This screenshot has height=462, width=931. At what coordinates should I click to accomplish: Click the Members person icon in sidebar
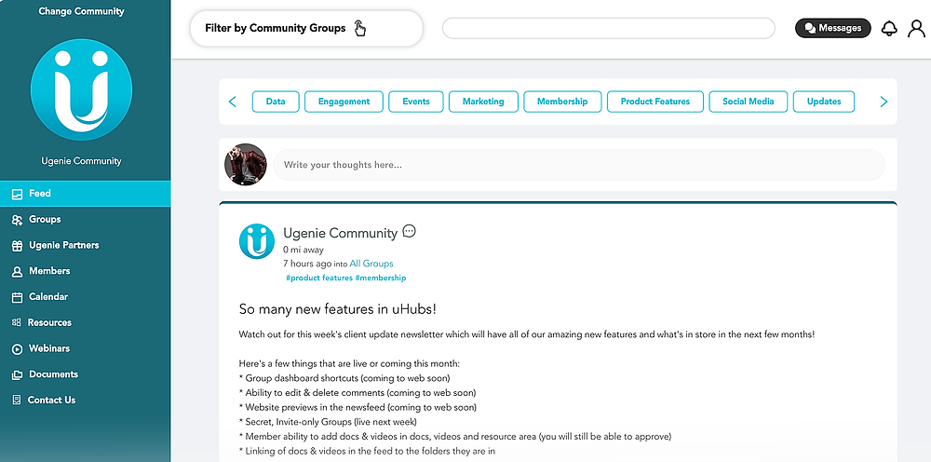[x=17, y=271]
